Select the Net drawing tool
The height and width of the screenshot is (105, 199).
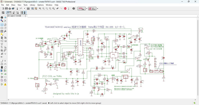click(5, 71)
